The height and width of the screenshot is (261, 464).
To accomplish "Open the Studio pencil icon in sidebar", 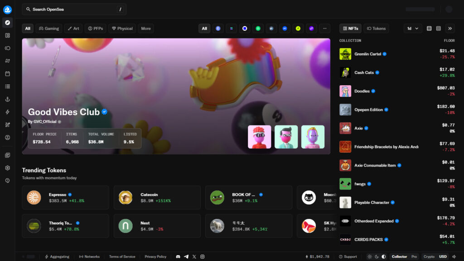I will pyautogui.click(x=7, y=125).
